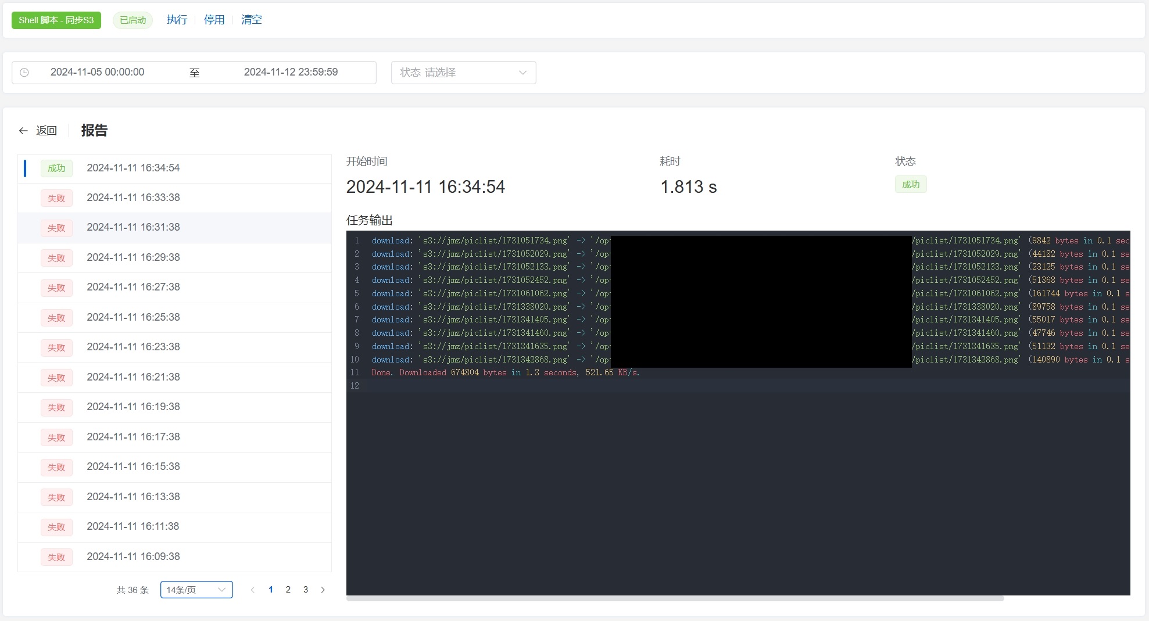Screen dimensions: 1149x621
Task: Select report row 2024-11-11 16:19:38
Action: click(x=174, y=407)
